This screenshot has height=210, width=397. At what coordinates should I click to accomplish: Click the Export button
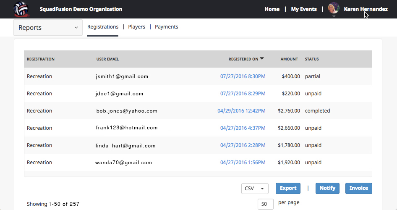coord(288,188)
